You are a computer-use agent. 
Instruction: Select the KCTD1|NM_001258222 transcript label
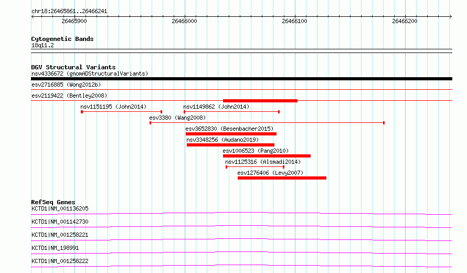pyautogui.click(x=60, y=261)
